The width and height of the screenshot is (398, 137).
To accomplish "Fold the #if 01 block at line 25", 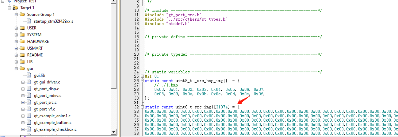I will coord(142,76).
